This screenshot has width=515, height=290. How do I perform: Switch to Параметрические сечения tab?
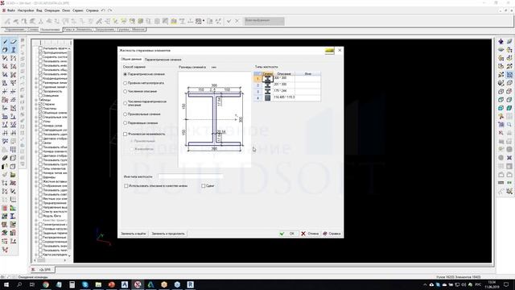point(163,60)
